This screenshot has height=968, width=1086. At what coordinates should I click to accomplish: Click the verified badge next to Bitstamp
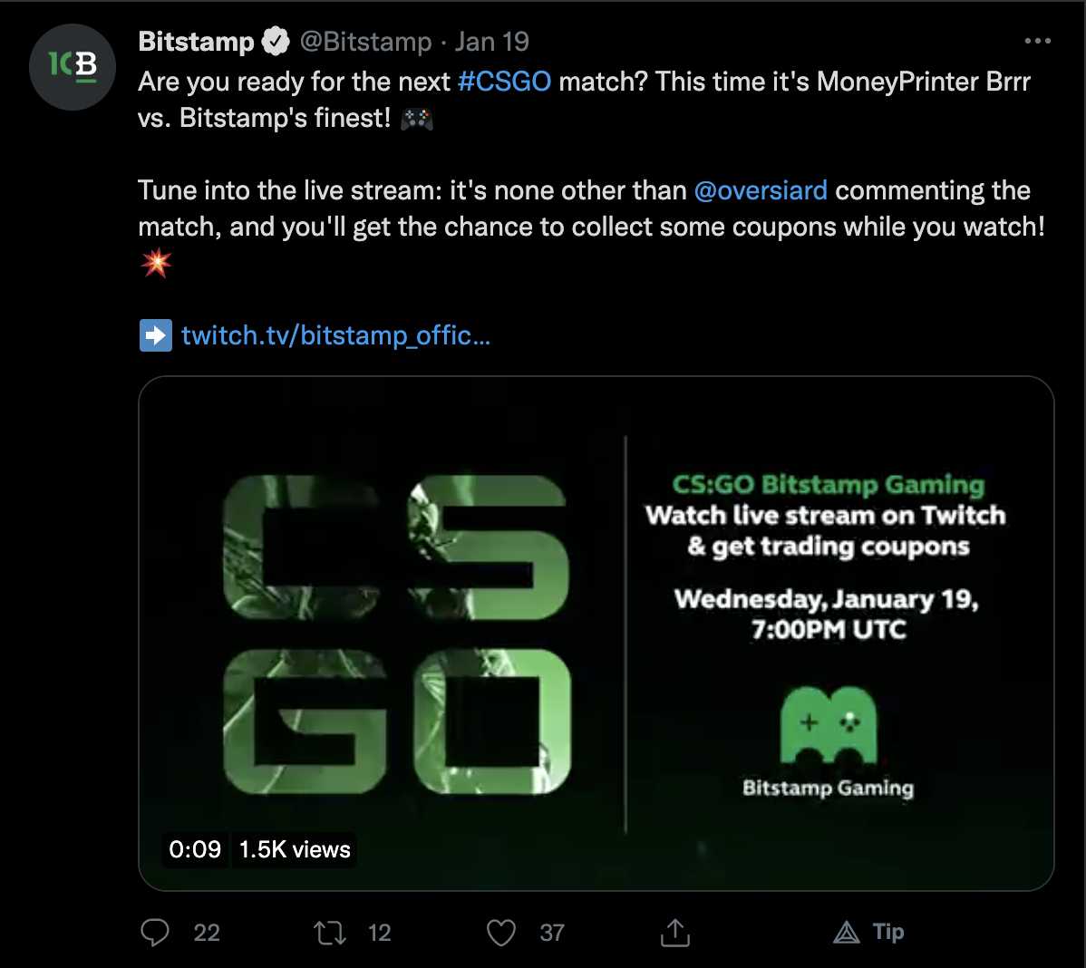[x=276, y=42]
